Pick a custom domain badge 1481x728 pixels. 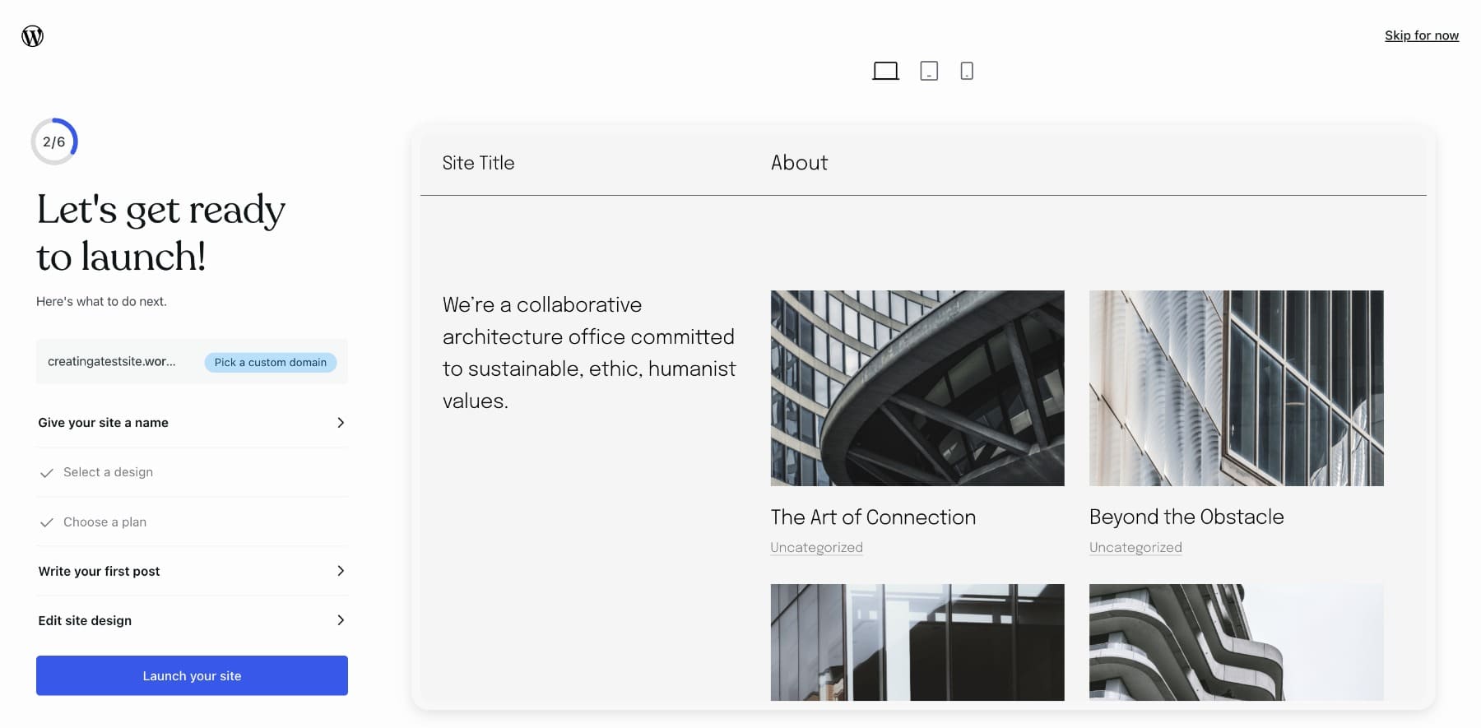[x=270, y=362]
